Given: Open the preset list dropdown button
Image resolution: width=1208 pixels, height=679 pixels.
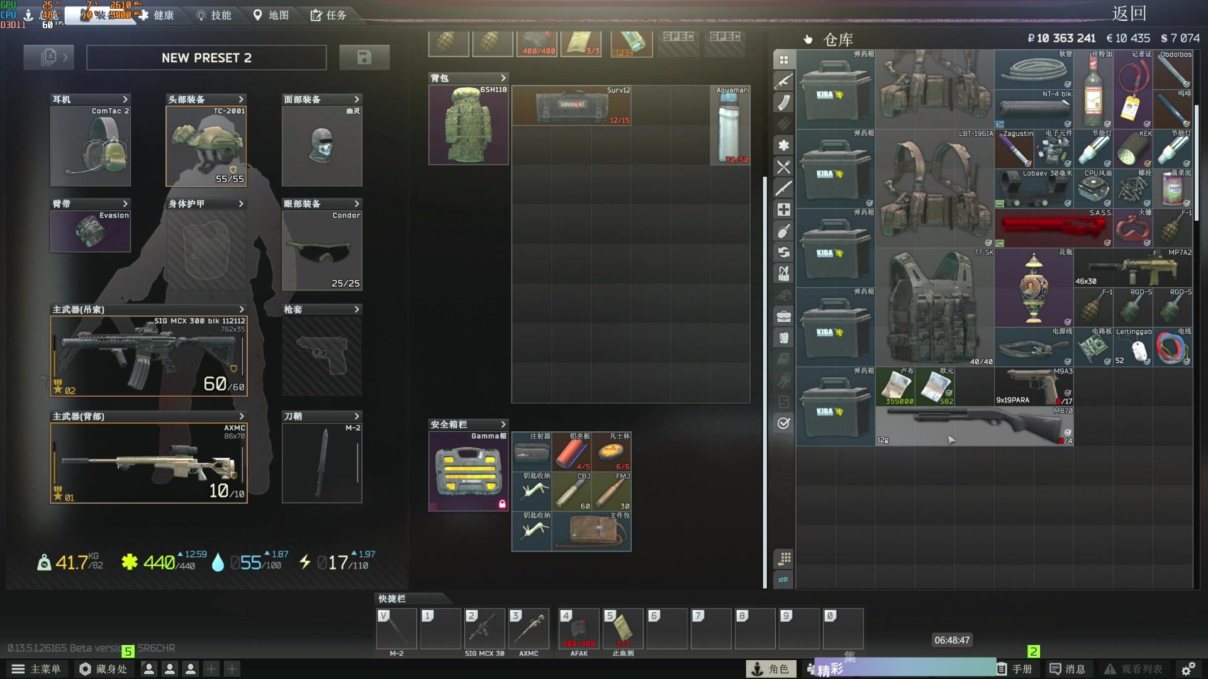Looking at the screenshot, I should point(49,57).
